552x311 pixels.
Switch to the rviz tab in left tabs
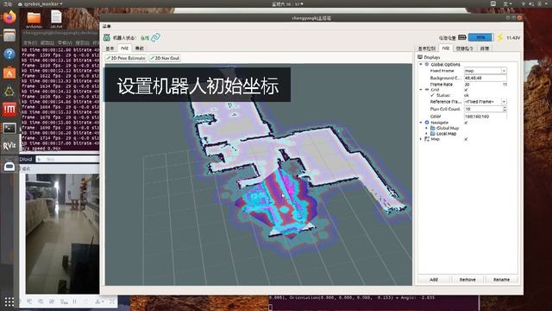[124, 48]
